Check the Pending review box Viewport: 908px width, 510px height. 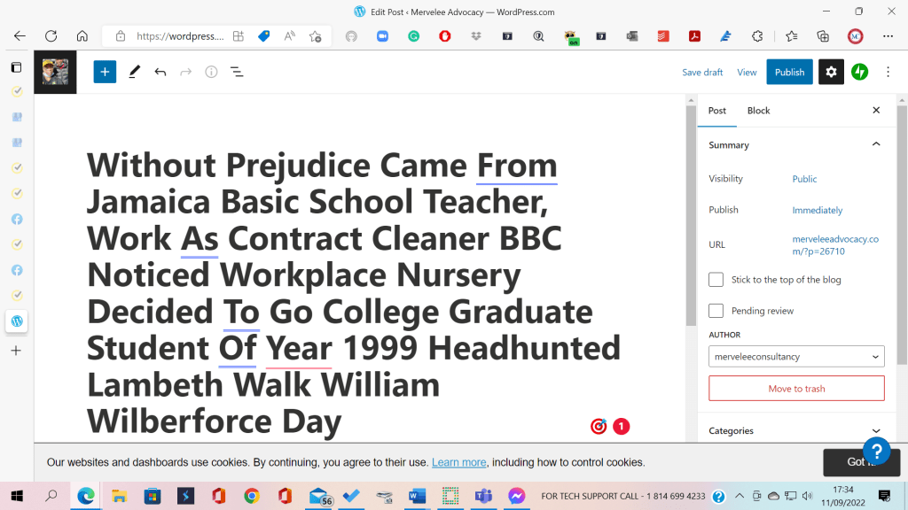(x=716, y=311)
